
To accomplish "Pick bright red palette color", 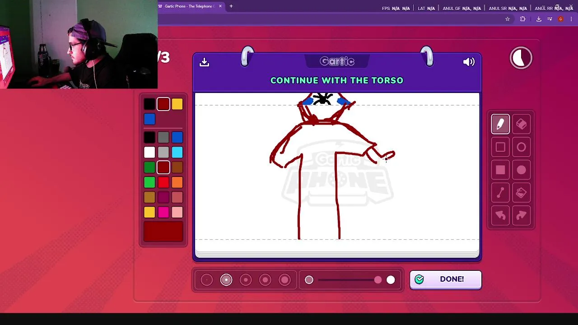I will click(163, 182).
